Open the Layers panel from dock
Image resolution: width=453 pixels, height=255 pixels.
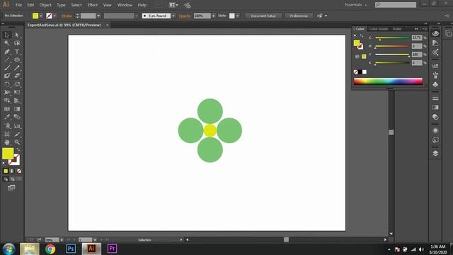(435, 153)
